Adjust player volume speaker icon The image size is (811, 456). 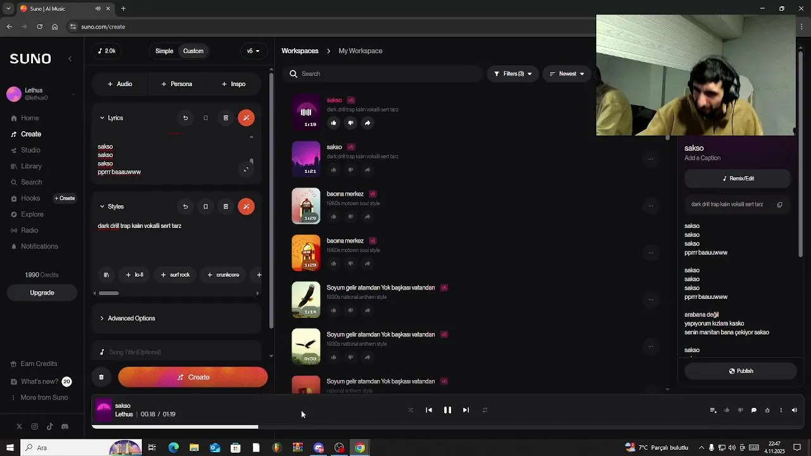click(795, 410)
